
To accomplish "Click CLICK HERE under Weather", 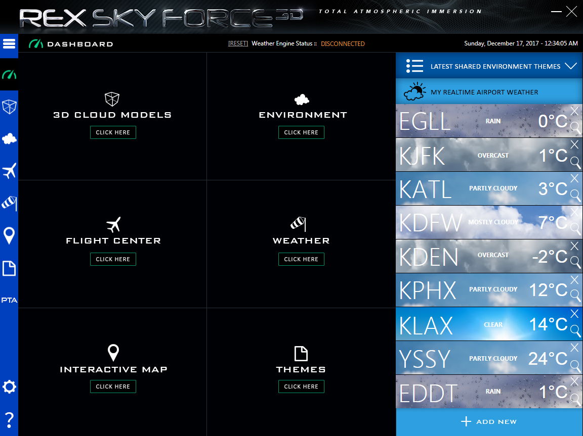I will tap(301, 259).
